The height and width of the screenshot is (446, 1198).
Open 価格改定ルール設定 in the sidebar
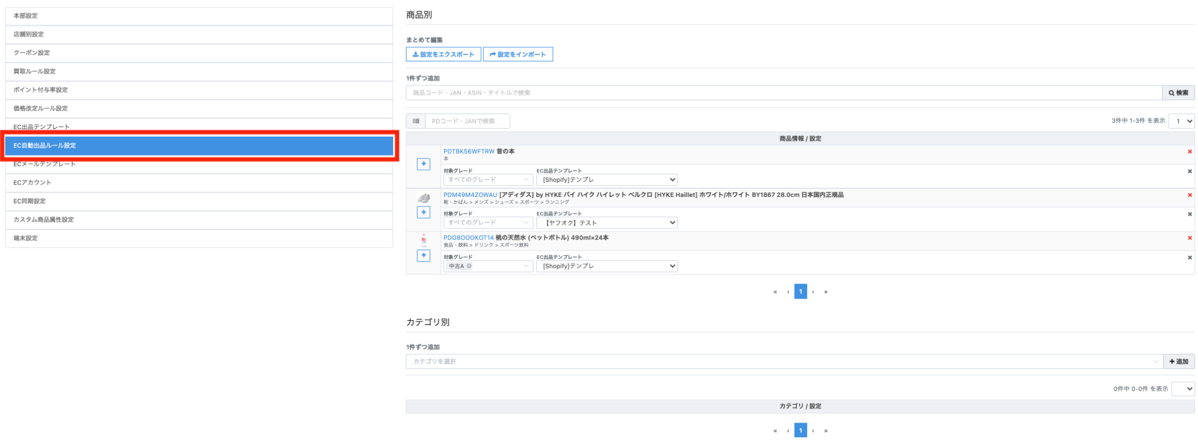199,109
